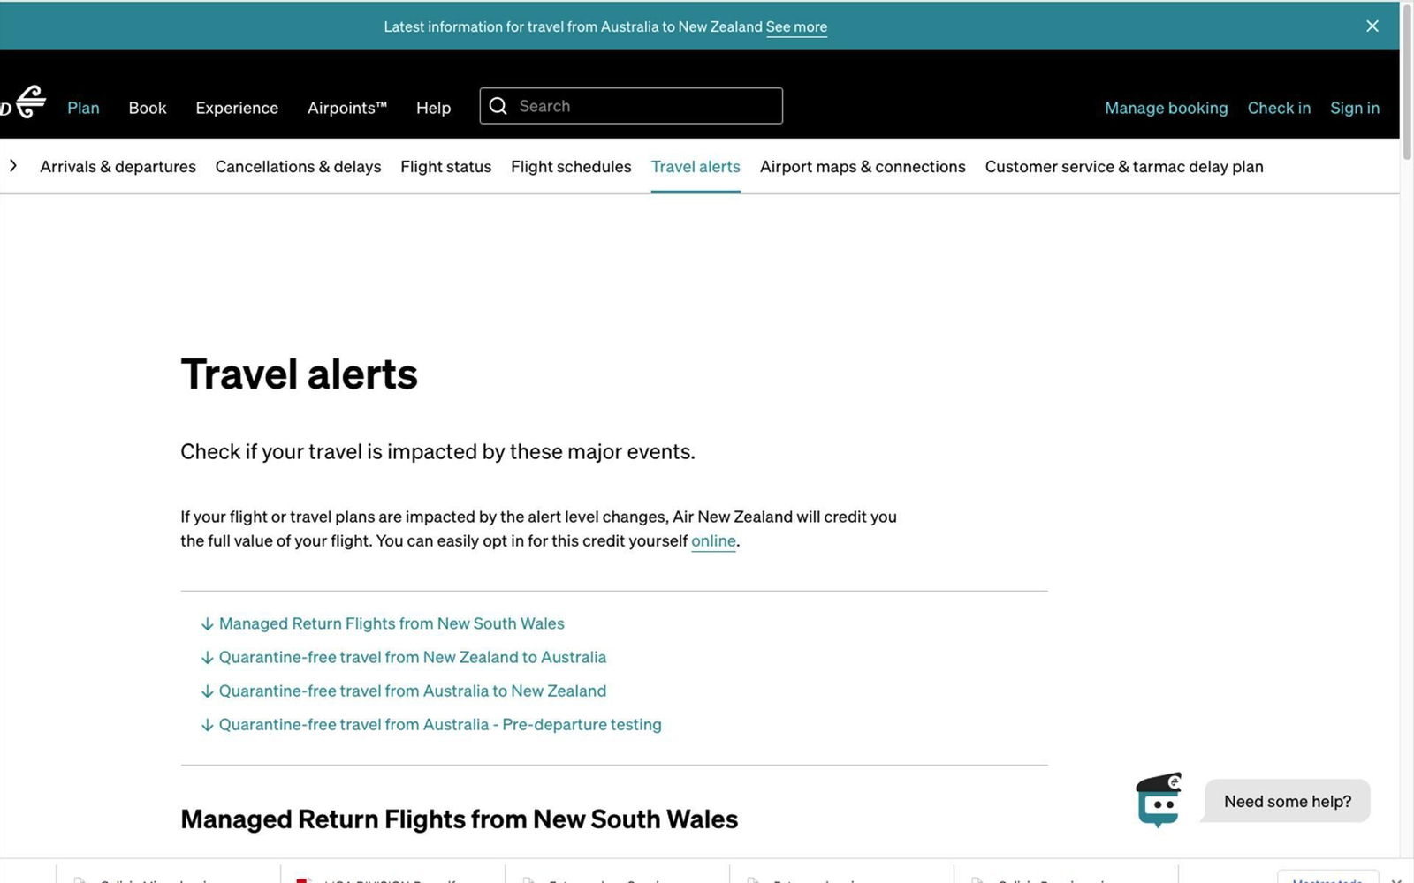Click the See more banner link

click(795, 26)
